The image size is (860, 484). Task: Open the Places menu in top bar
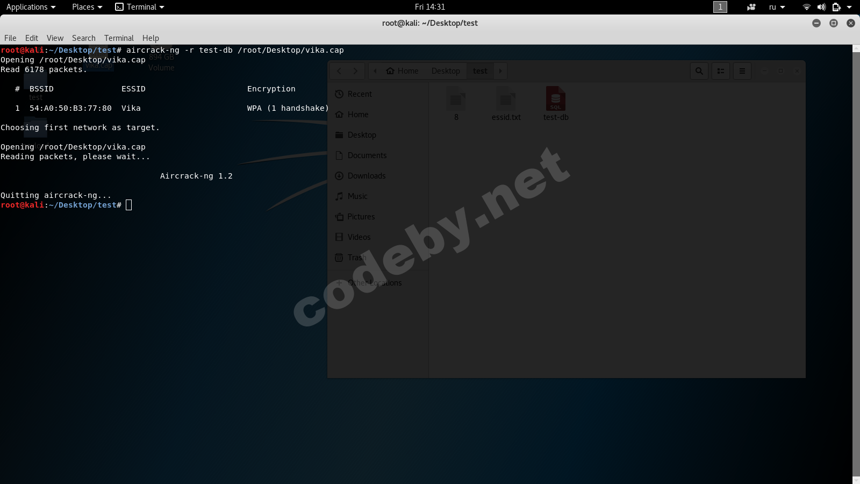coord(87,7)
